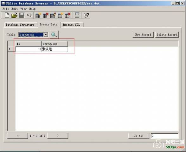Open the View menu
186x152 pixels.
(23, 9)
